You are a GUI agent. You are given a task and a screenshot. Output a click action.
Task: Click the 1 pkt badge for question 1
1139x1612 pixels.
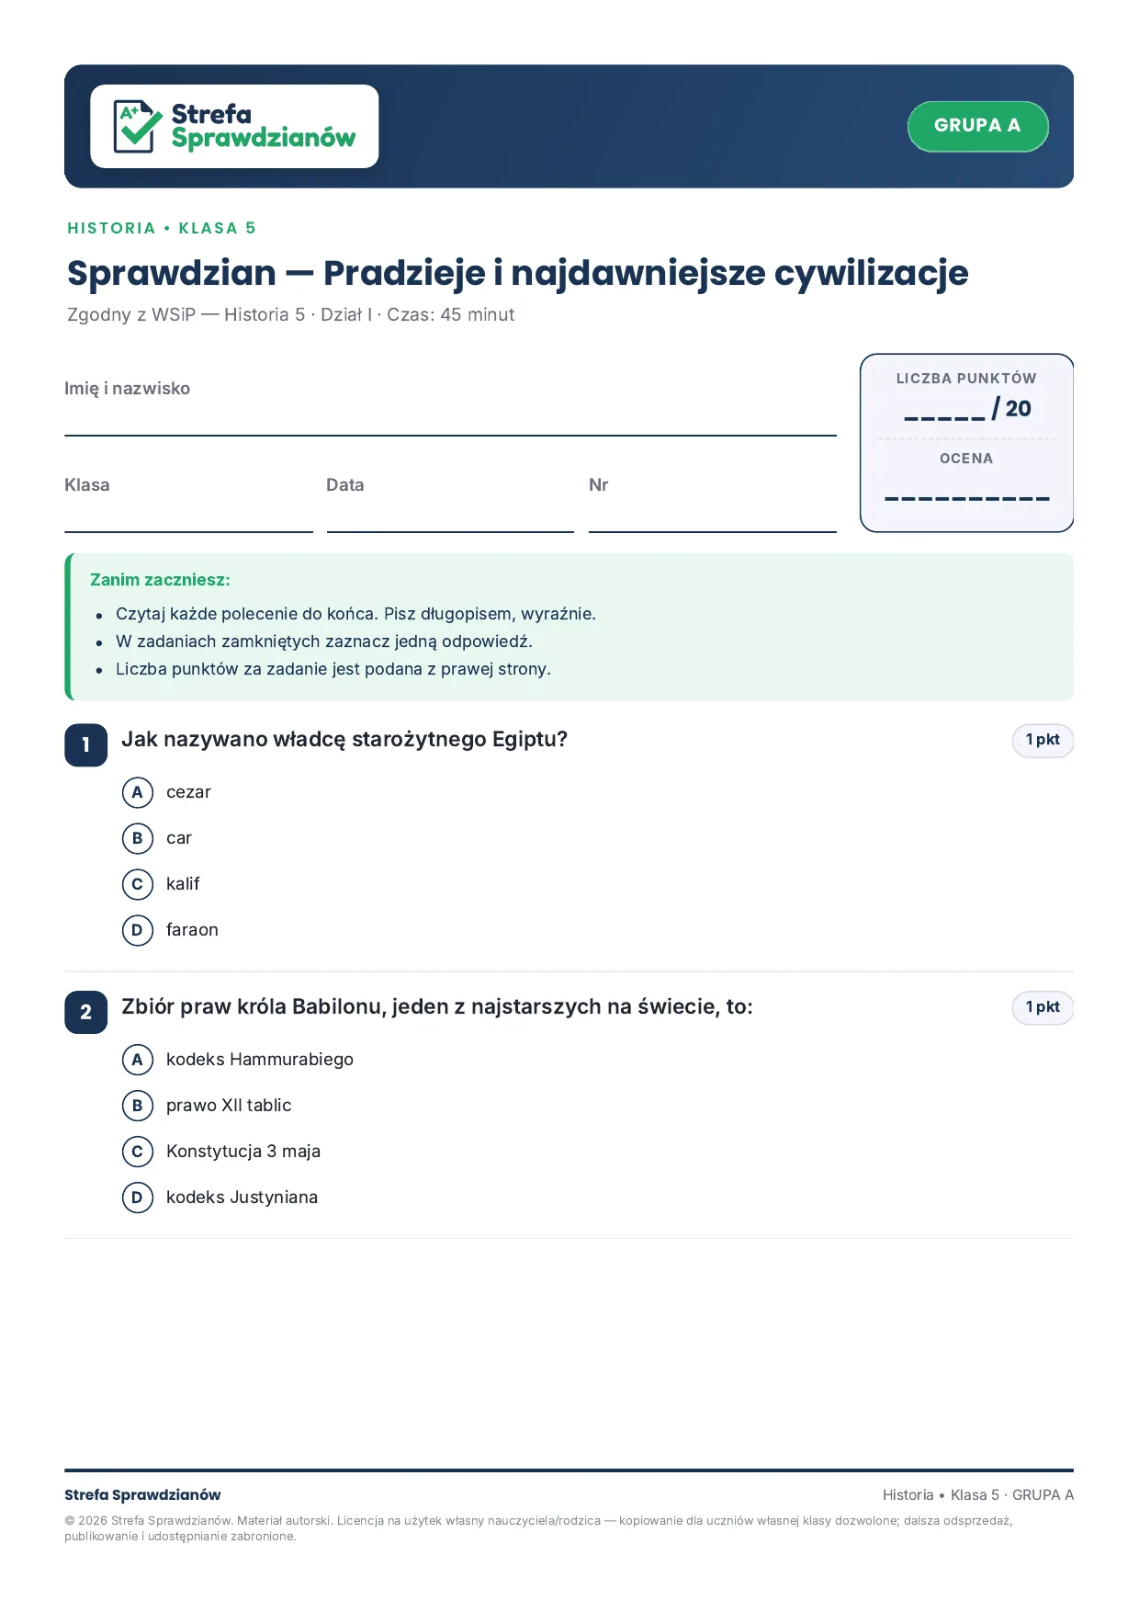tap(1043, 740)
